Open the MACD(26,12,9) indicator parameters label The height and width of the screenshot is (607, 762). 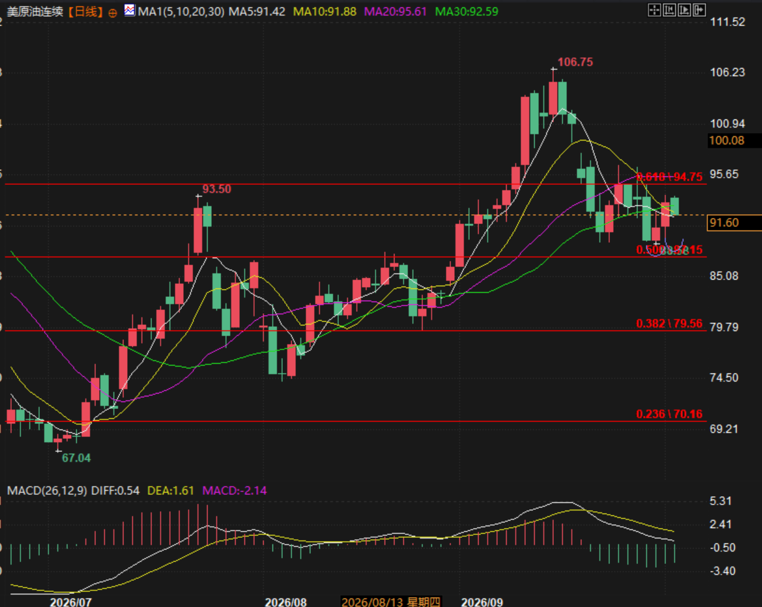(x=47, y=491)
